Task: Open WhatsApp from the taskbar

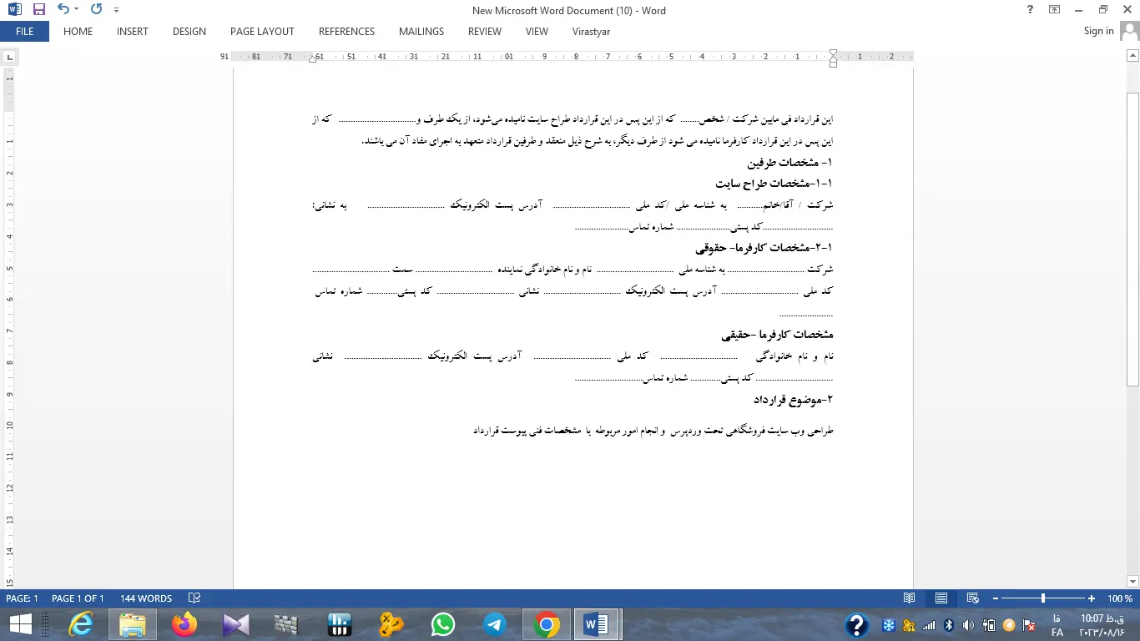Action: coord(443,624)
